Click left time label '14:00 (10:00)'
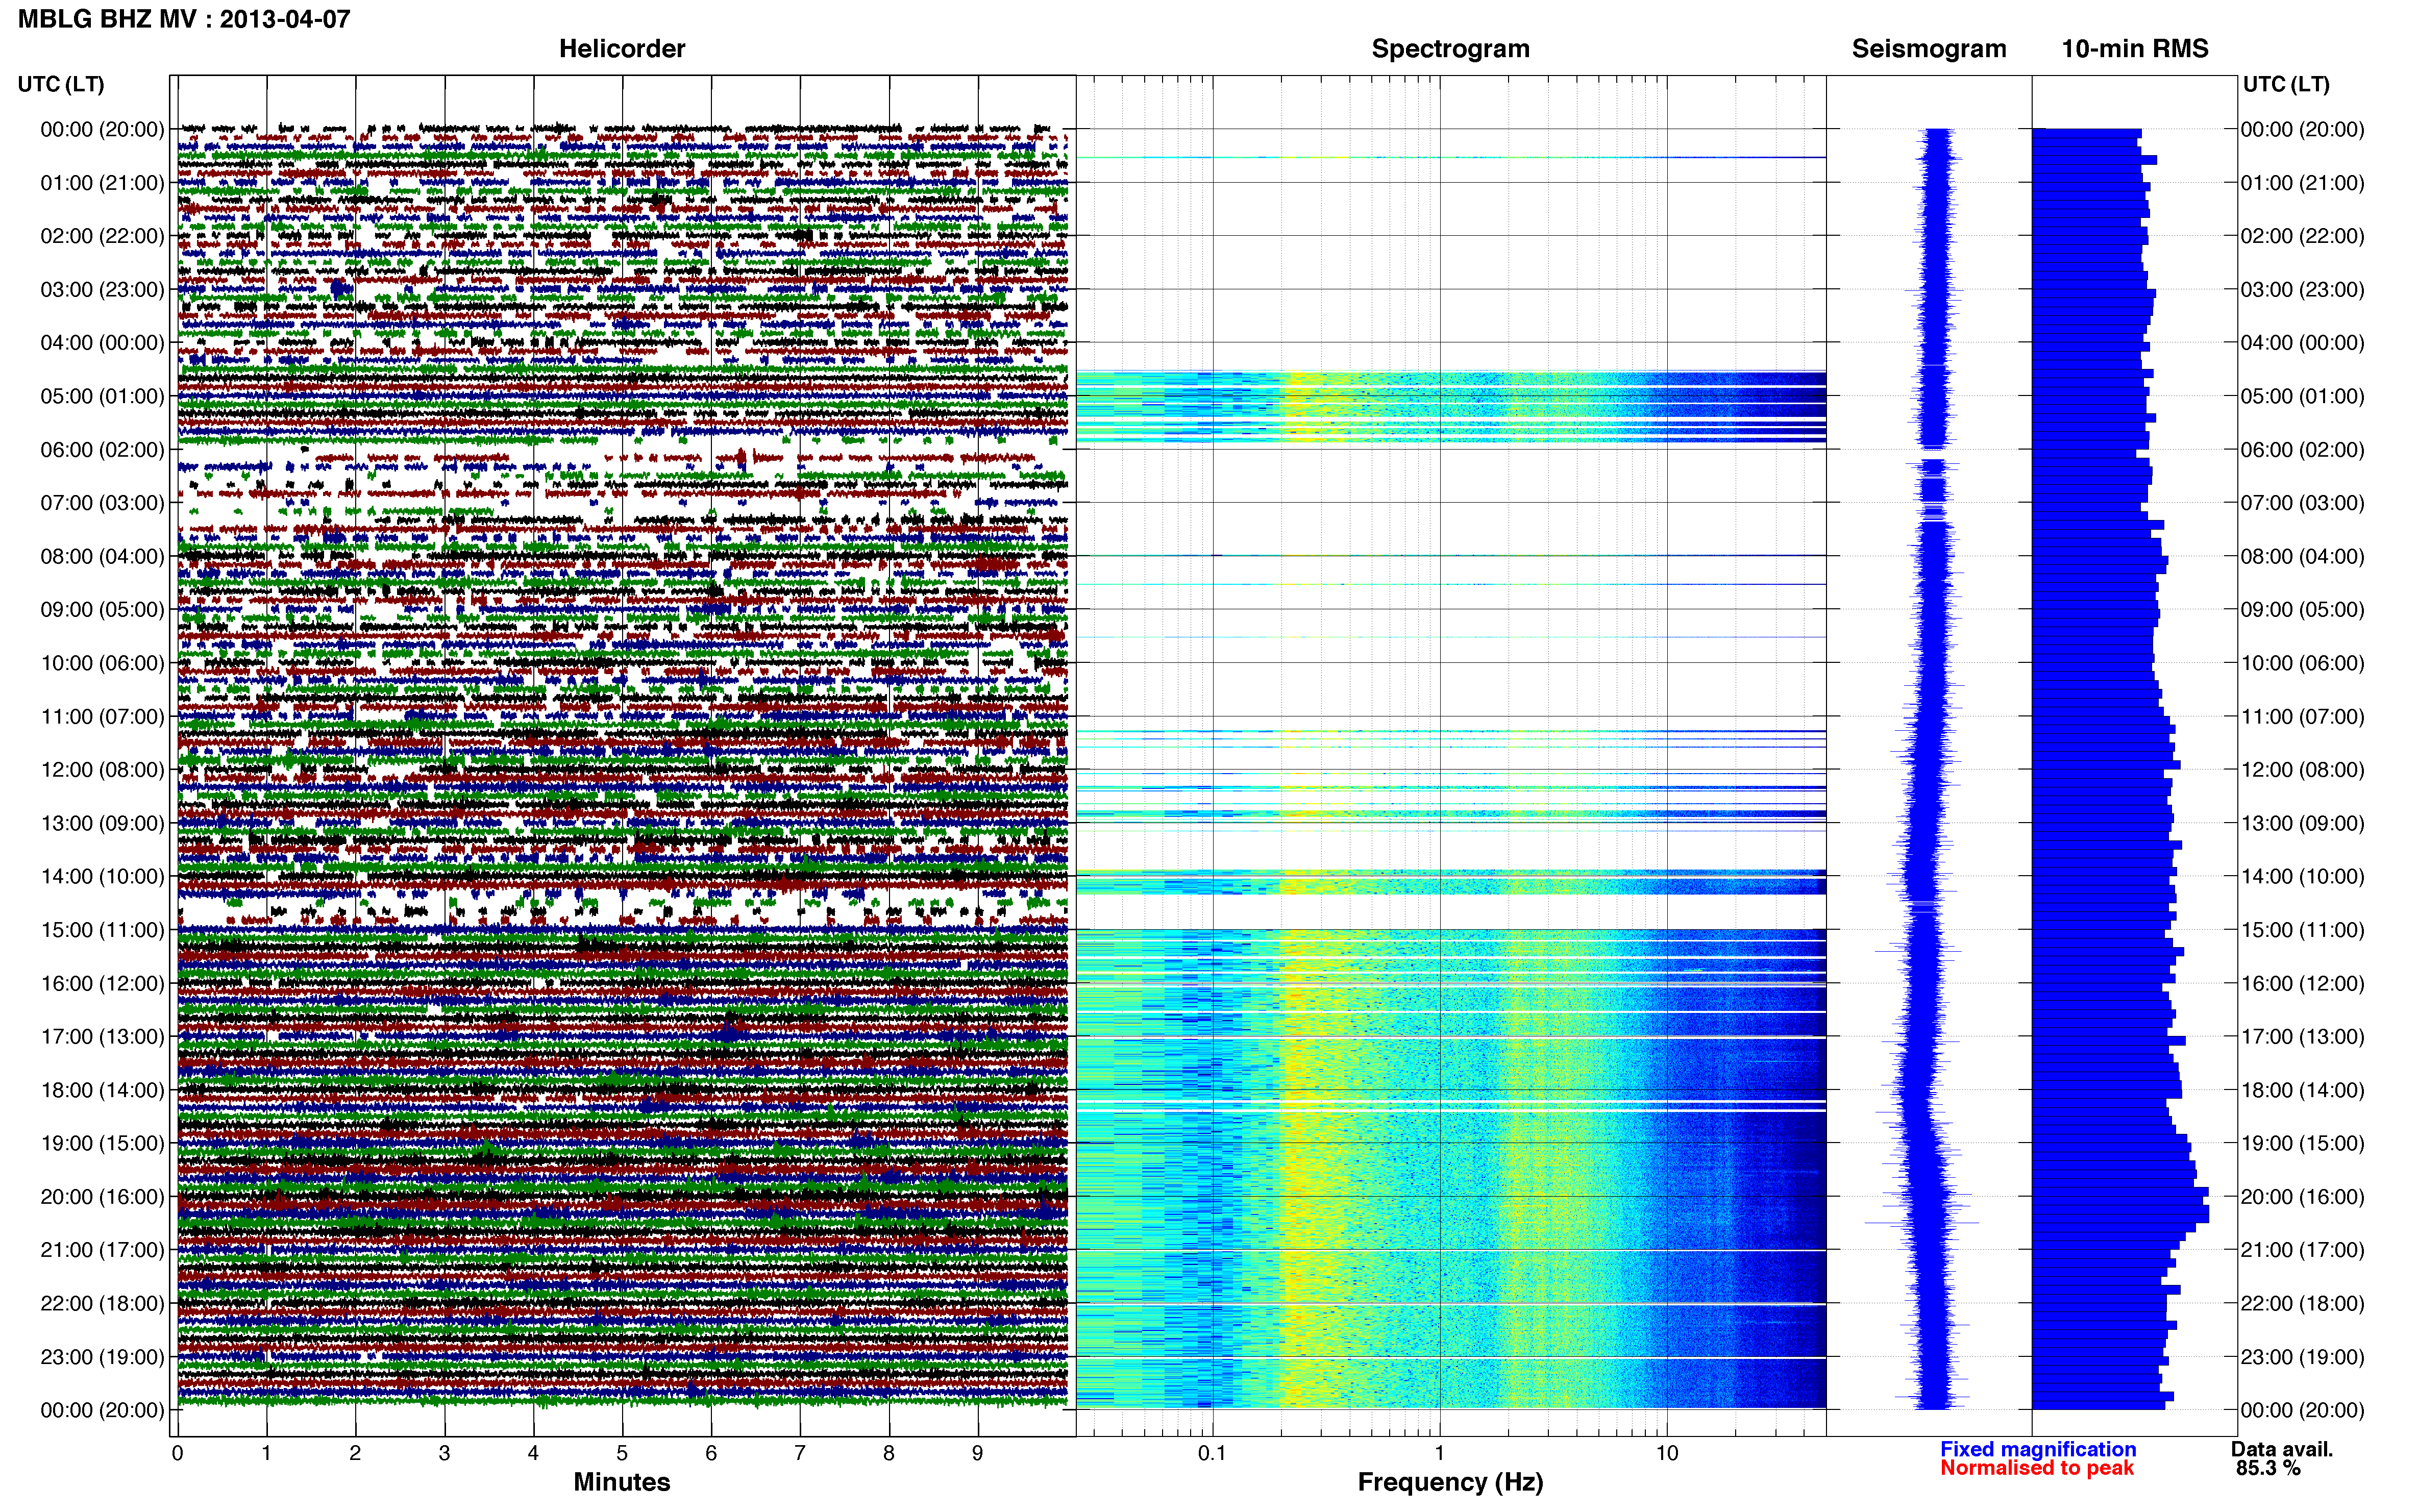This screenshot has height=1512, width=2419. [102, 876]
